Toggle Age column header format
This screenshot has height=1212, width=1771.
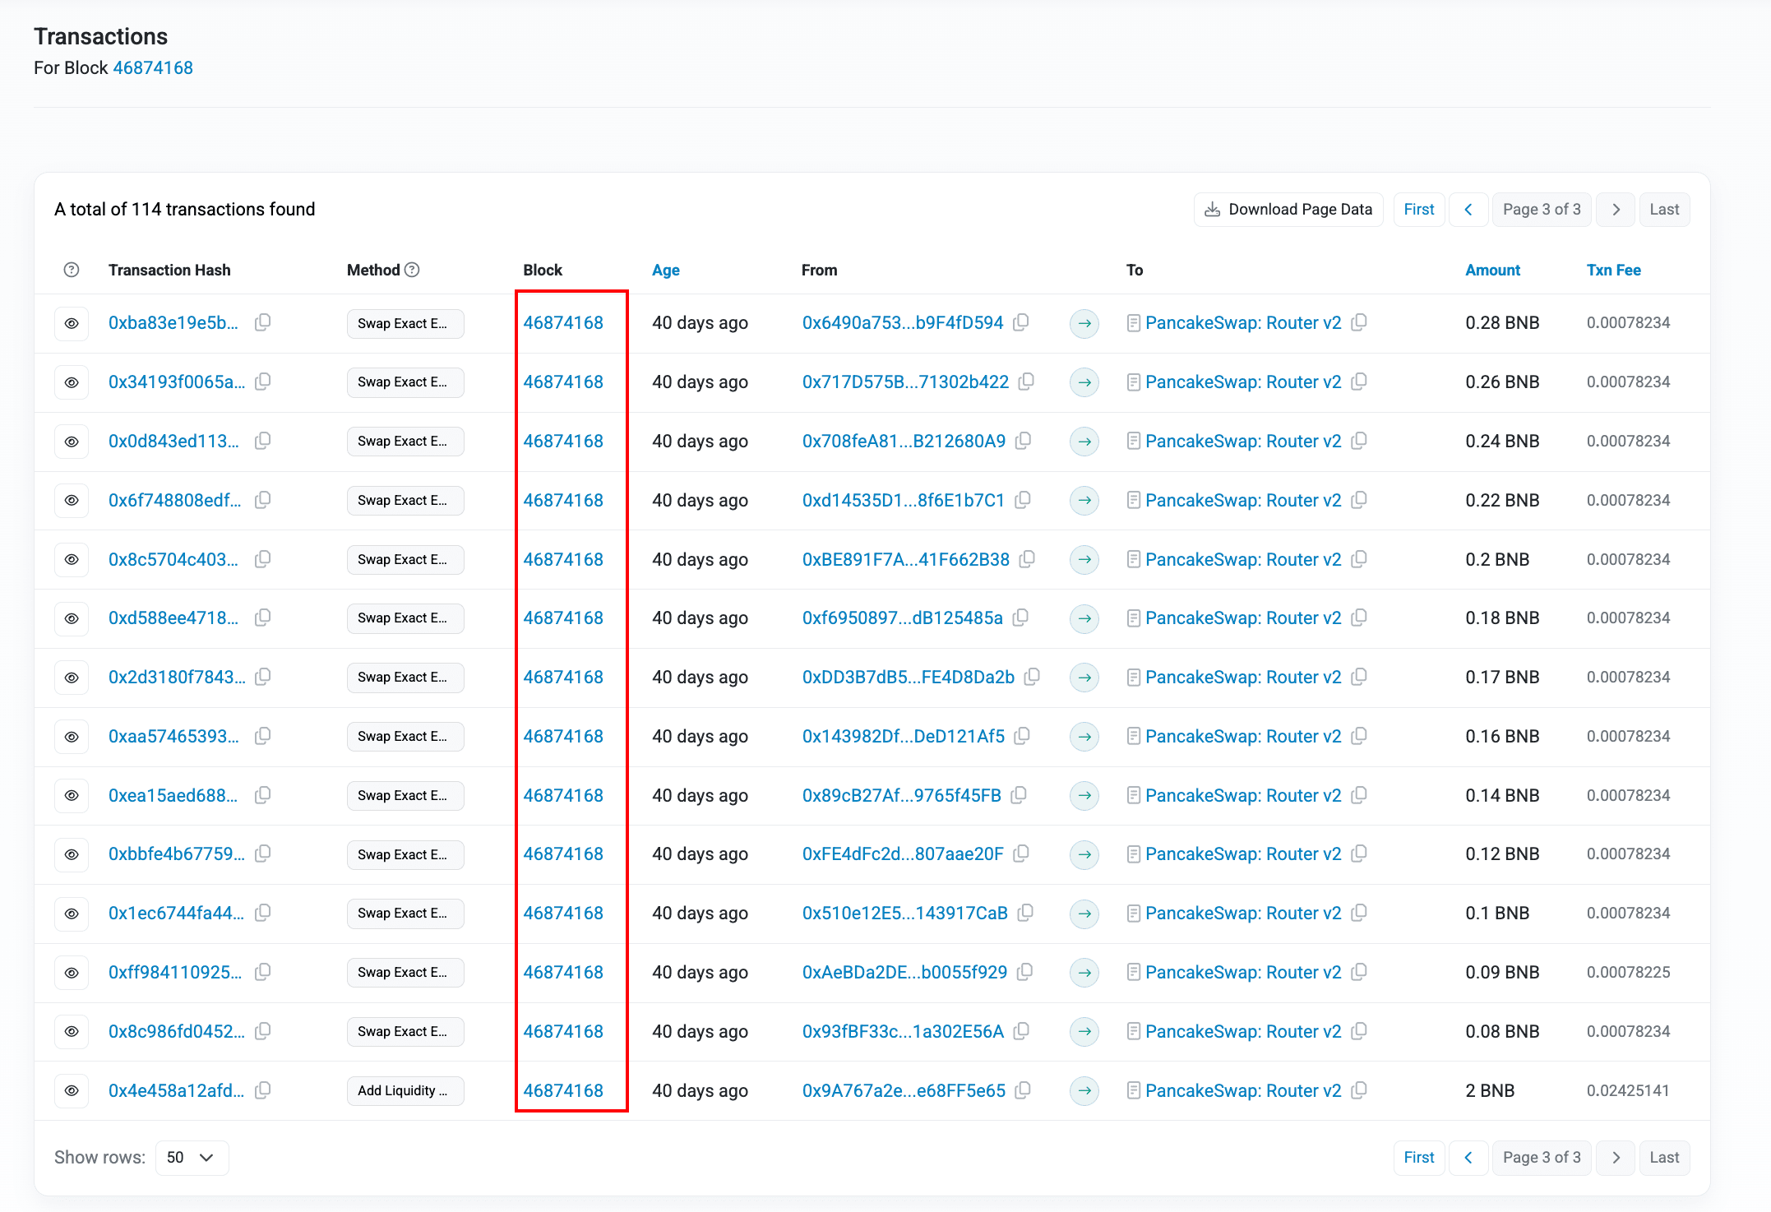tap(665, 270)
